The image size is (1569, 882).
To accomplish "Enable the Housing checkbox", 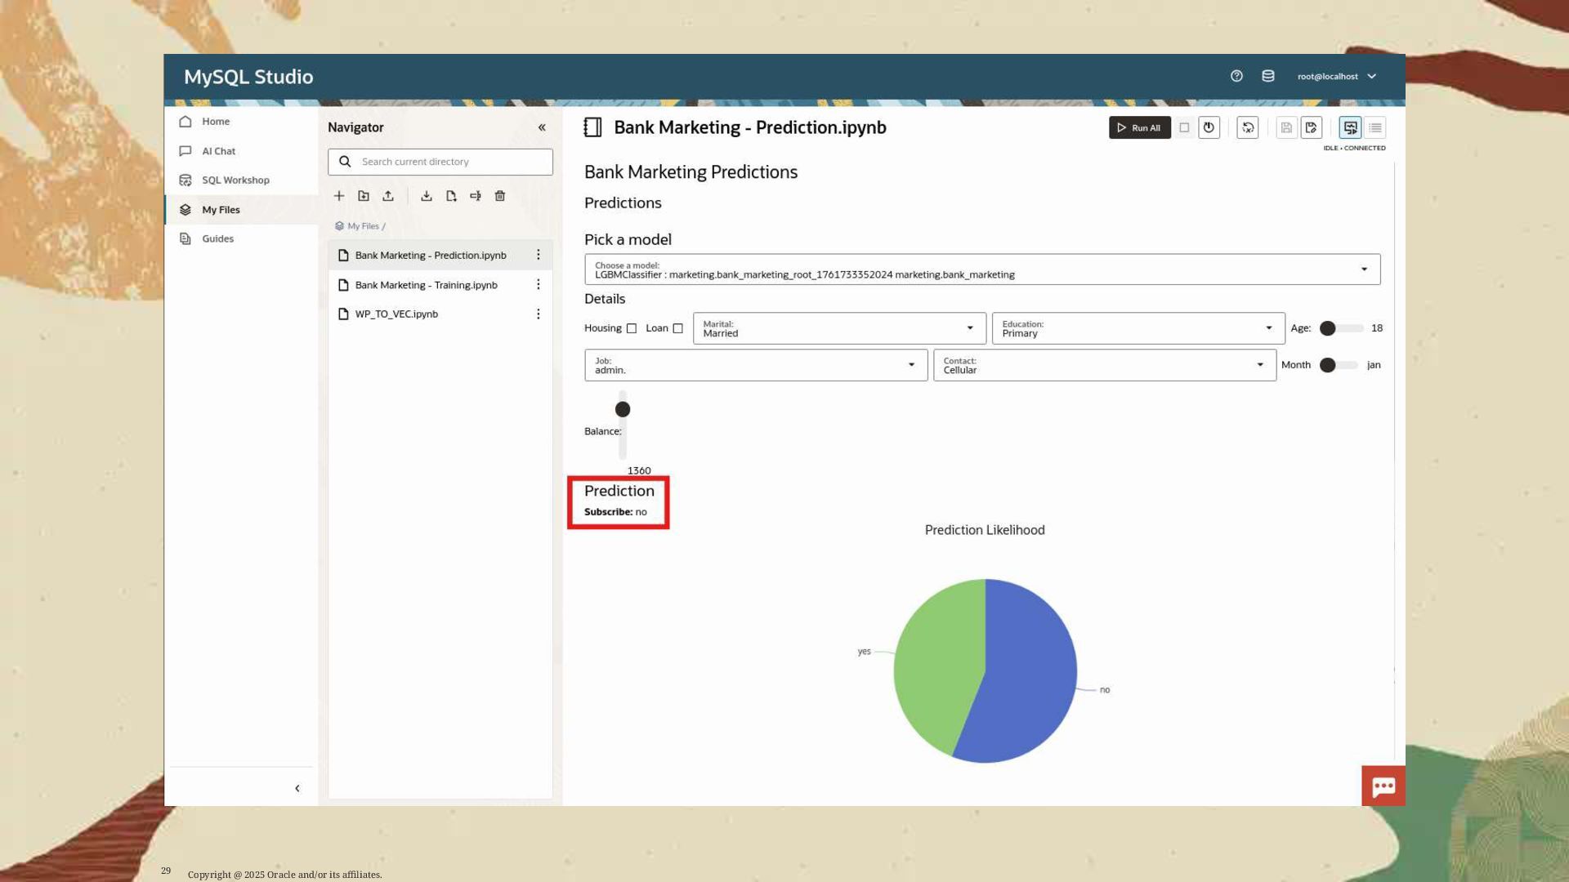I will pyautogui.click(x=632, y=328).
